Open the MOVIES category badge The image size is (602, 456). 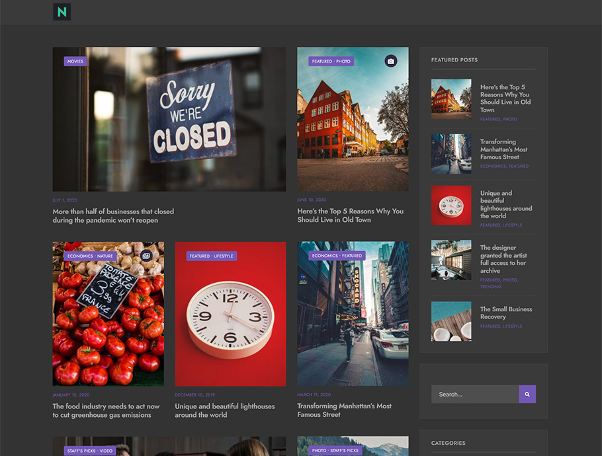point(75,61)
